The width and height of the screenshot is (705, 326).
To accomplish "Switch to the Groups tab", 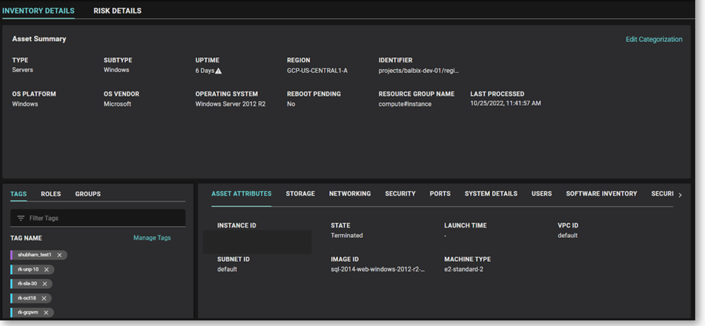I will (88, 194).
